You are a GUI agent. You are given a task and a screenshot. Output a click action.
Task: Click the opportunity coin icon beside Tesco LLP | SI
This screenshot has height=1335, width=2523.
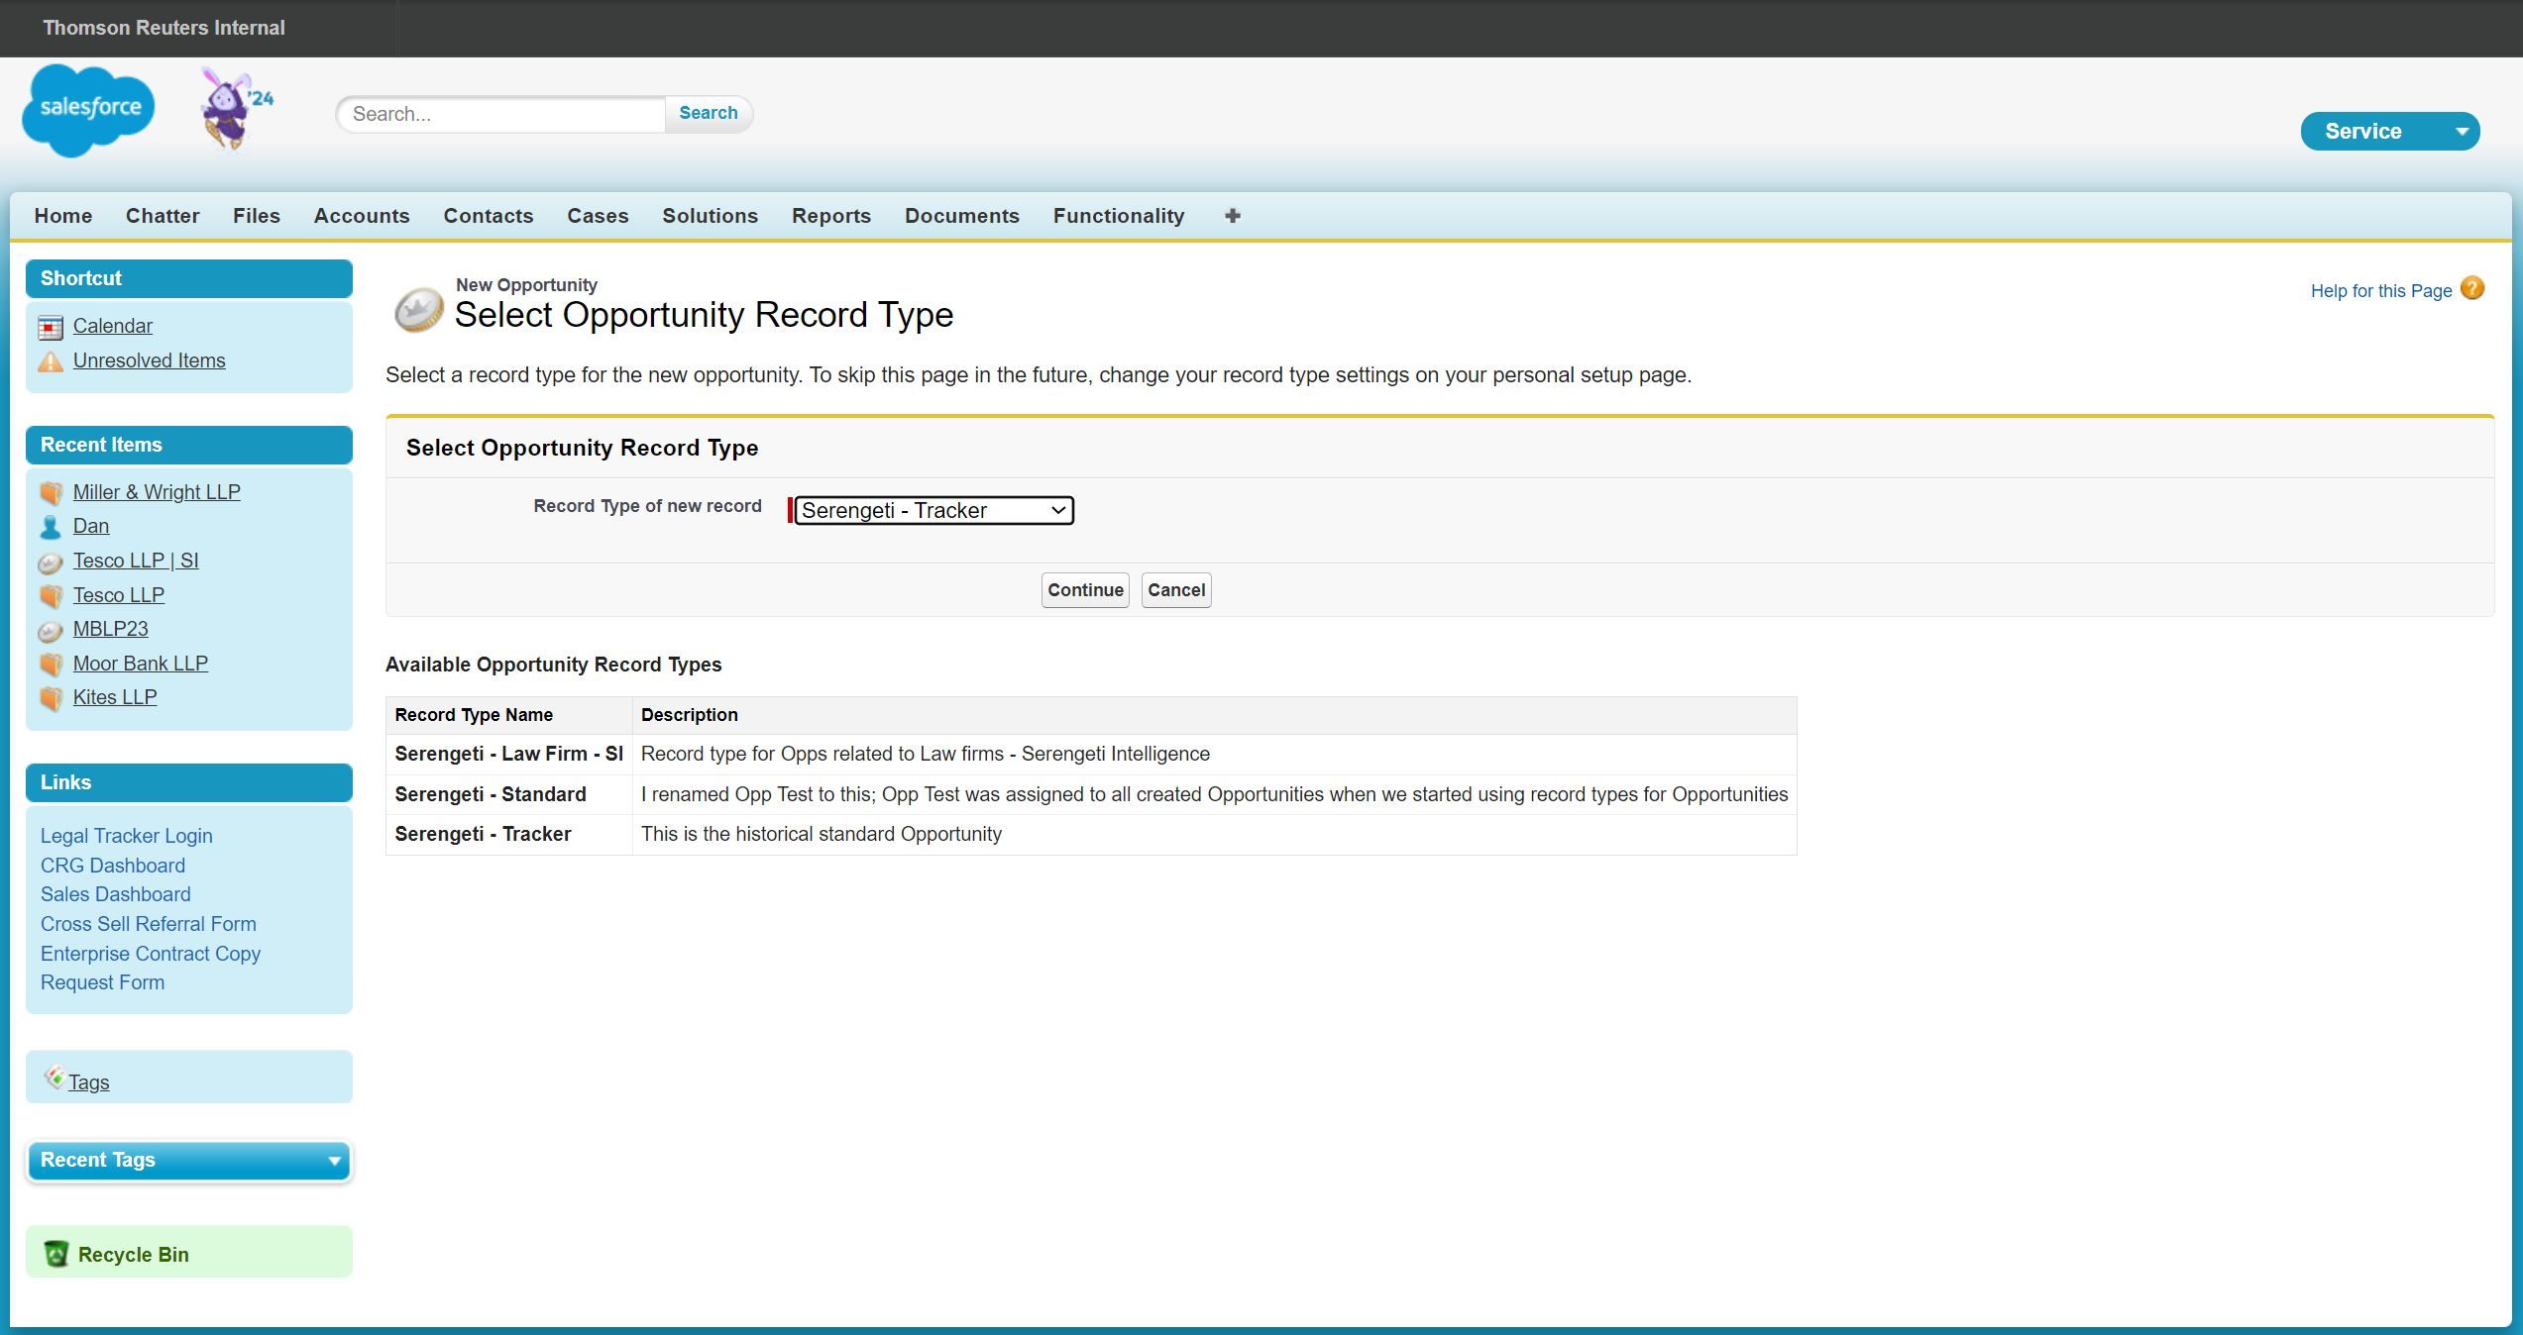[x=51, y=563]
